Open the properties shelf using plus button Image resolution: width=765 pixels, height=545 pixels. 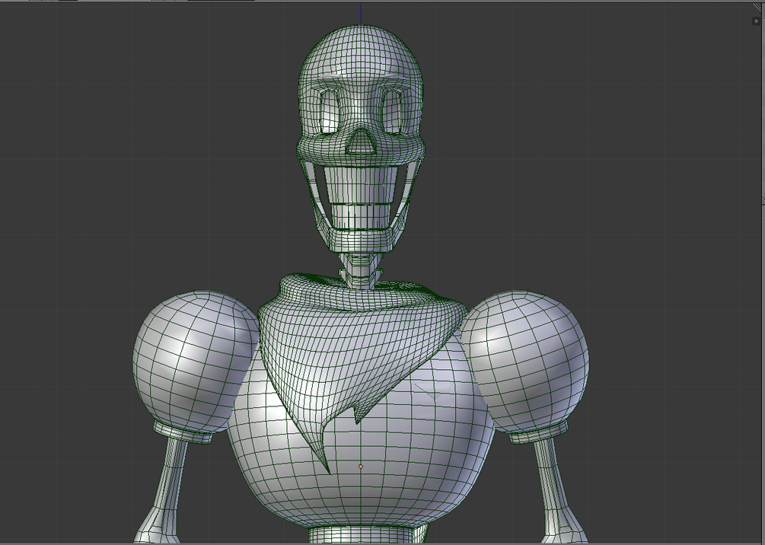pos(756,21)
